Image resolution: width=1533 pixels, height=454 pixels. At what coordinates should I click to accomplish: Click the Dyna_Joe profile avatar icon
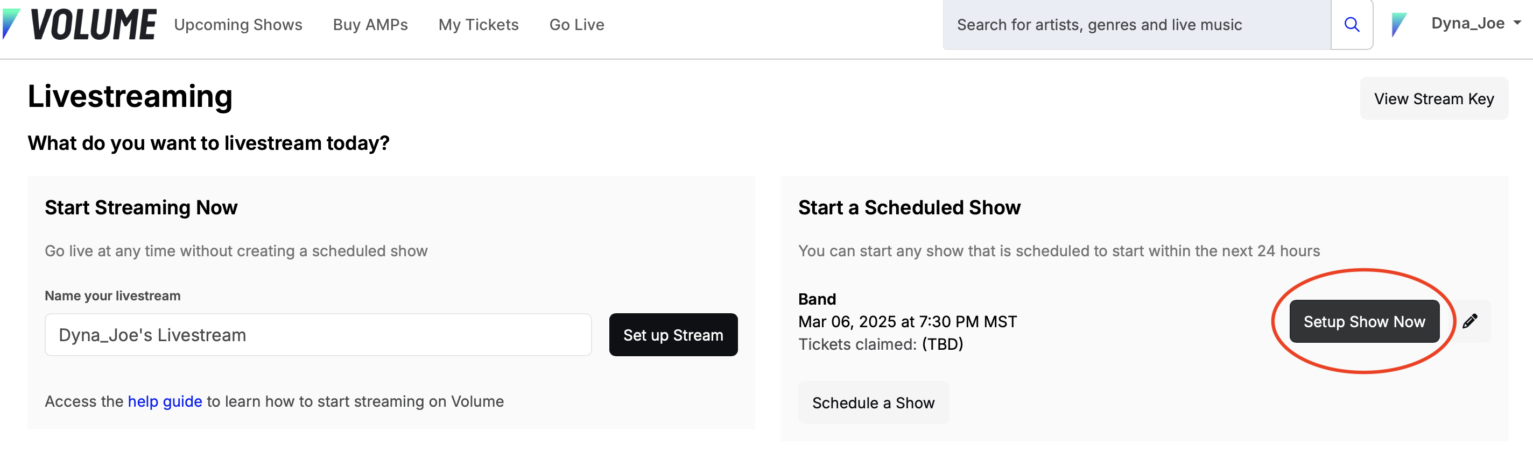[1399, 24]
